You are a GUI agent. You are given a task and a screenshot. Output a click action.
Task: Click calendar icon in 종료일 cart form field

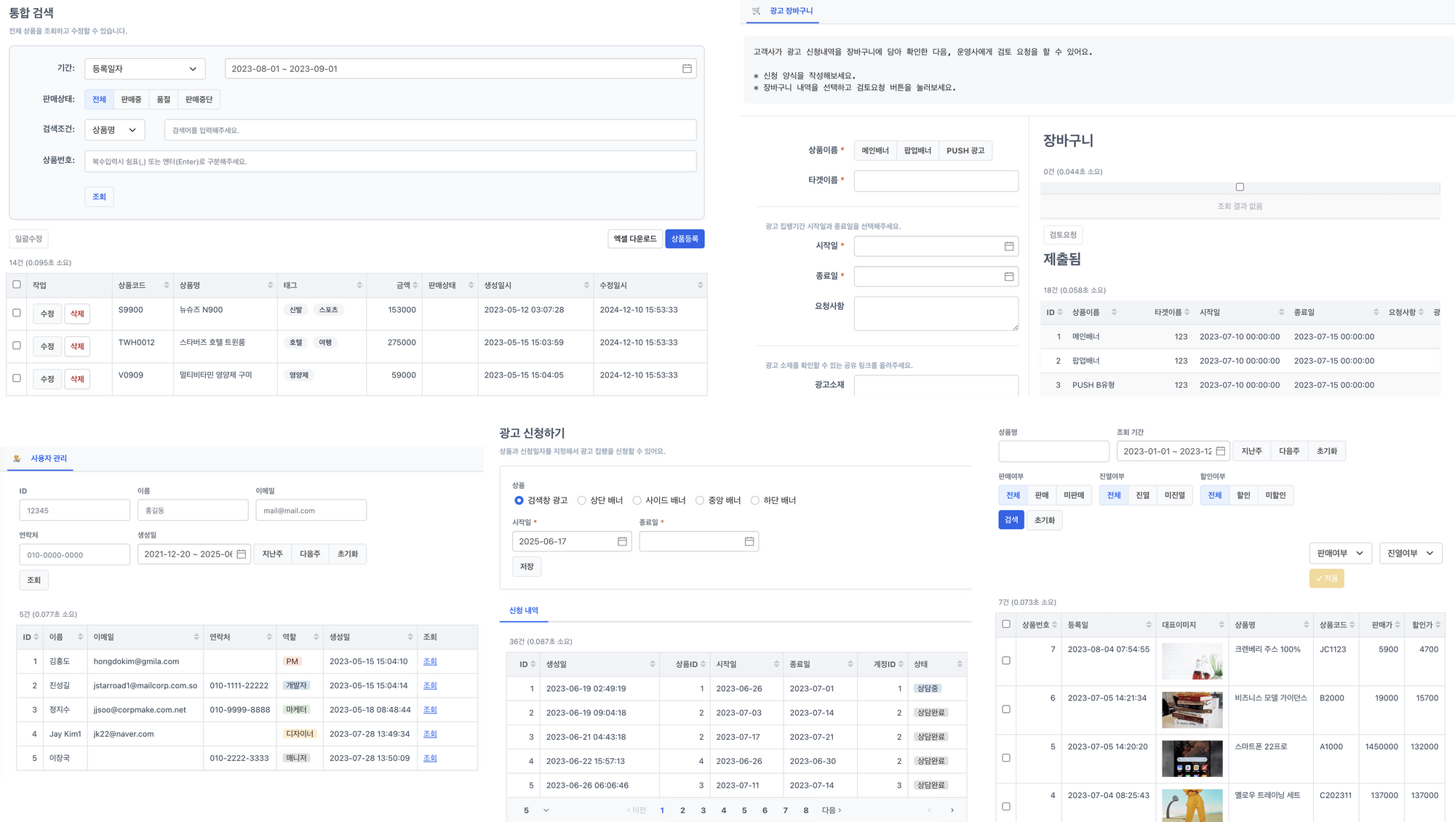[x=1008, y=276]
